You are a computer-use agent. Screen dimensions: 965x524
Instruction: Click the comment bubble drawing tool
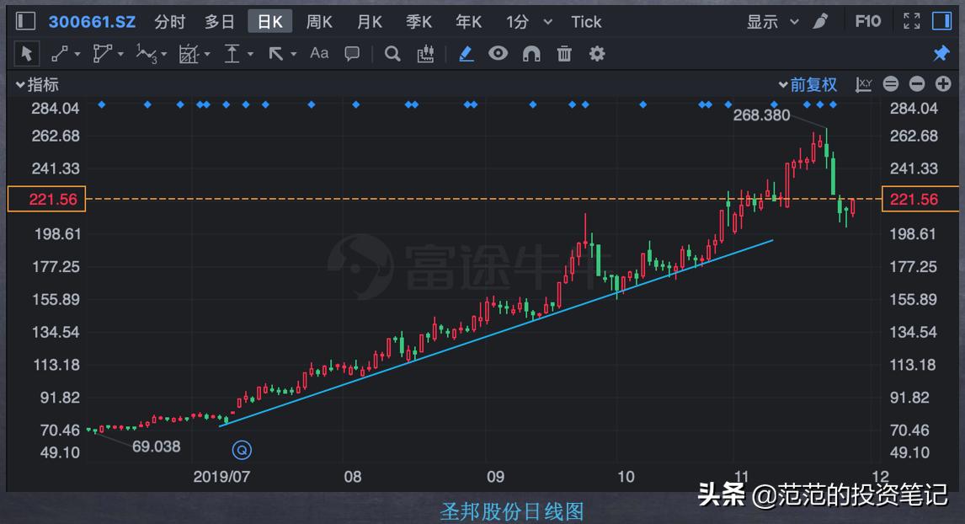[352, 53]
